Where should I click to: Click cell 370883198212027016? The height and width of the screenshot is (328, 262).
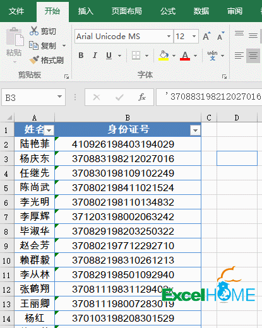pyautogui.click(x=128, y=159)
